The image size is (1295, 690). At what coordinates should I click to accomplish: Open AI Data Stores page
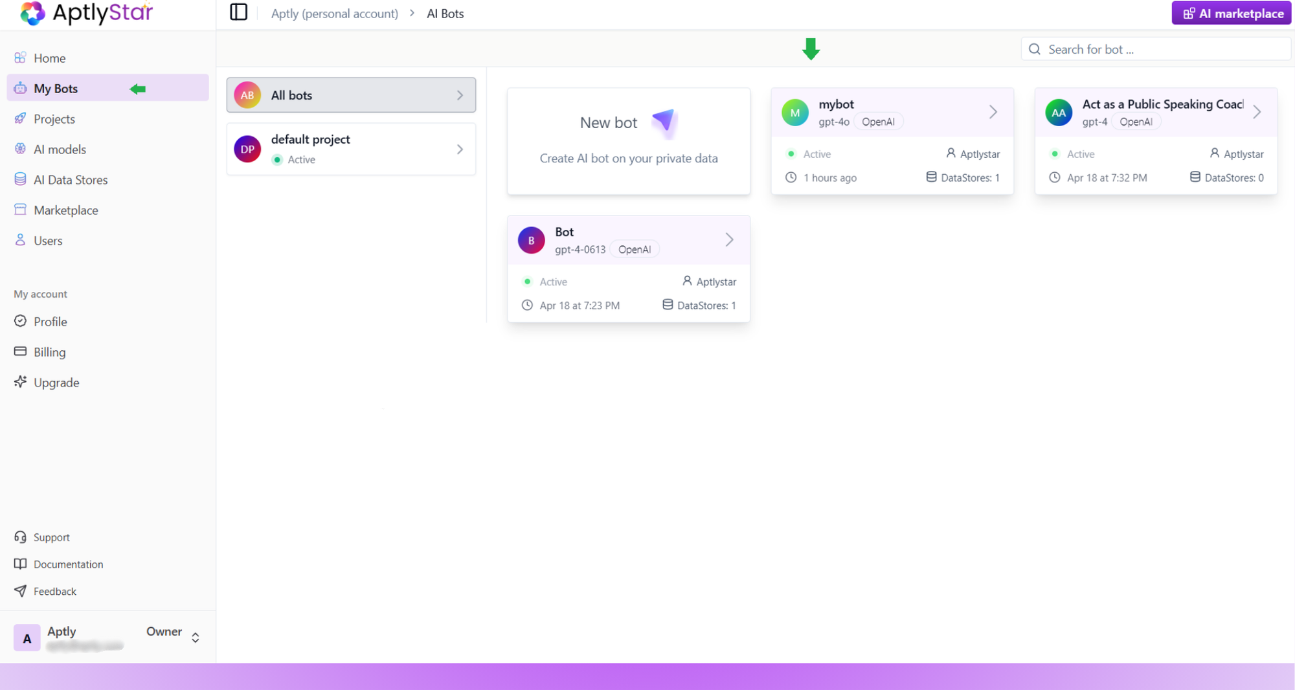107,179
